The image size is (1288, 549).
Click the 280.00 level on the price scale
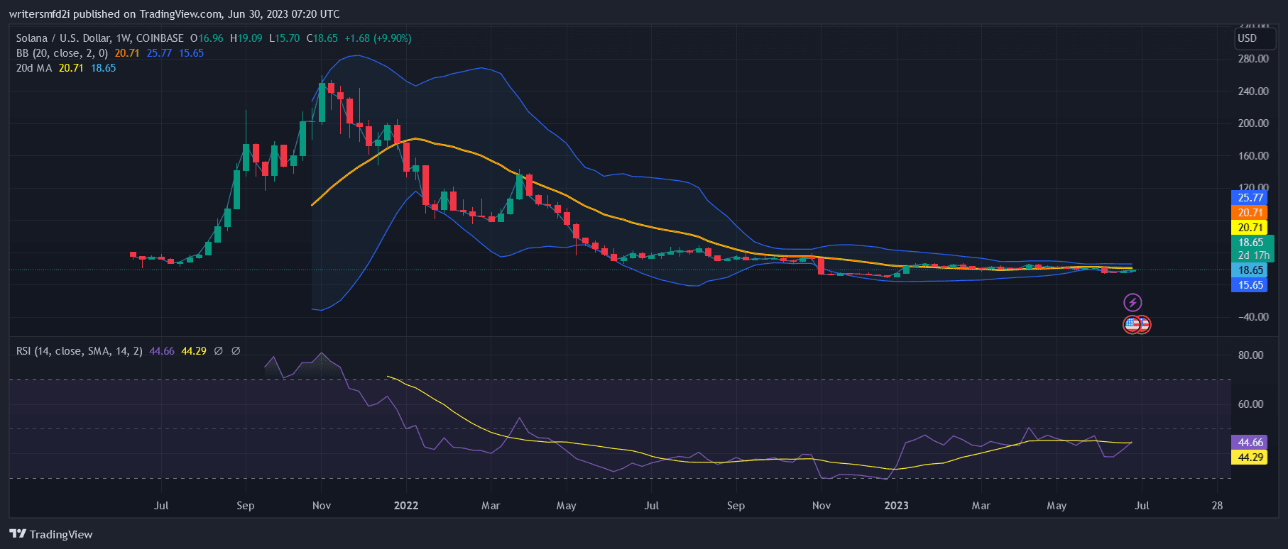pos(1253,59)
